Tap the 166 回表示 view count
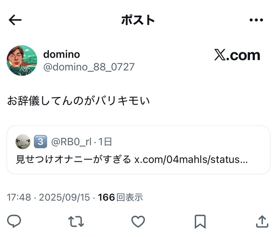277x237 pixels. point(120,197)
